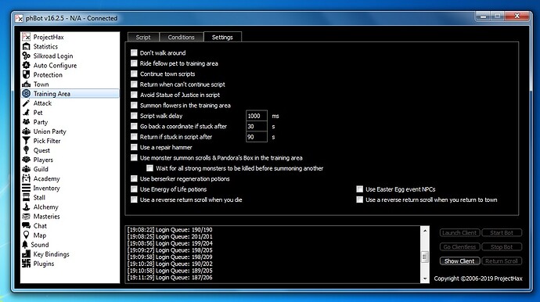
Task: Select the Quest icon
Action: click(26, 150)
